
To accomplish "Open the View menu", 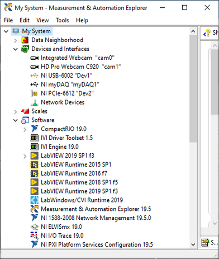I will pyautogui.click(x=42, y=20).
